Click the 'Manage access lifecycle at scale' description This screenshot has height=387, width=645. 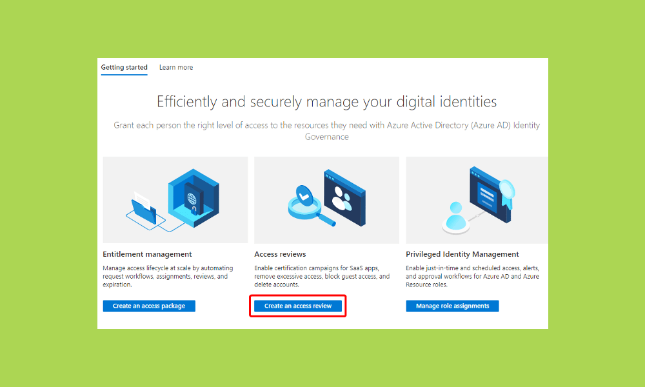coord(168,276)
